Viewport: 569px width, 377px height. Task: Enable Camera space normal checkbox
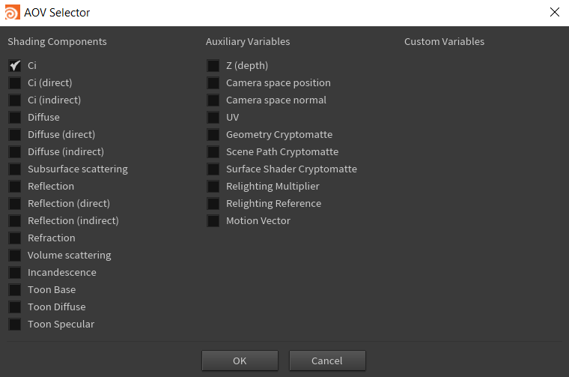tap(213, 100)
